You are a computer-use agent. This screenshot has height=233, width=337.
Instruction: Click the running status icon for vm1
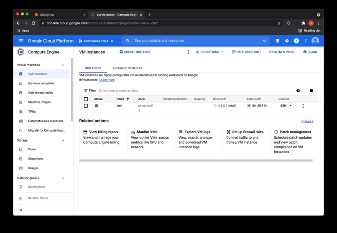click(x=97, y=106)
